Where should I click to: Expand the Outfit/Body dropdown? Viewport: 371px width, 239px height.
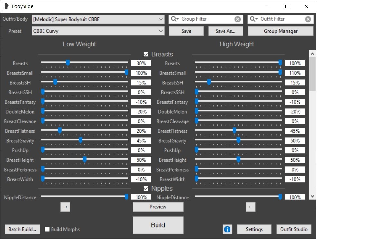tap(161, 19)
